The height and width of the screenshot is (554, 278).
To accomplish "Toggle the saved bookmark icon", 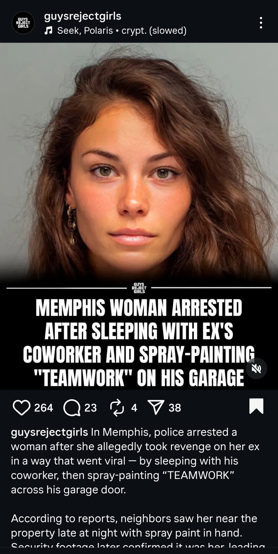I will [x=256, y=406].
